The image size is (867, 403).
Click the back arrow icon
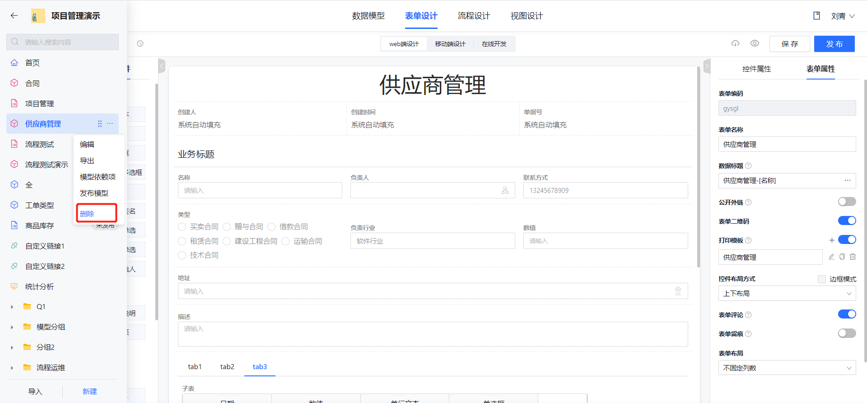[x=14, y=16]
